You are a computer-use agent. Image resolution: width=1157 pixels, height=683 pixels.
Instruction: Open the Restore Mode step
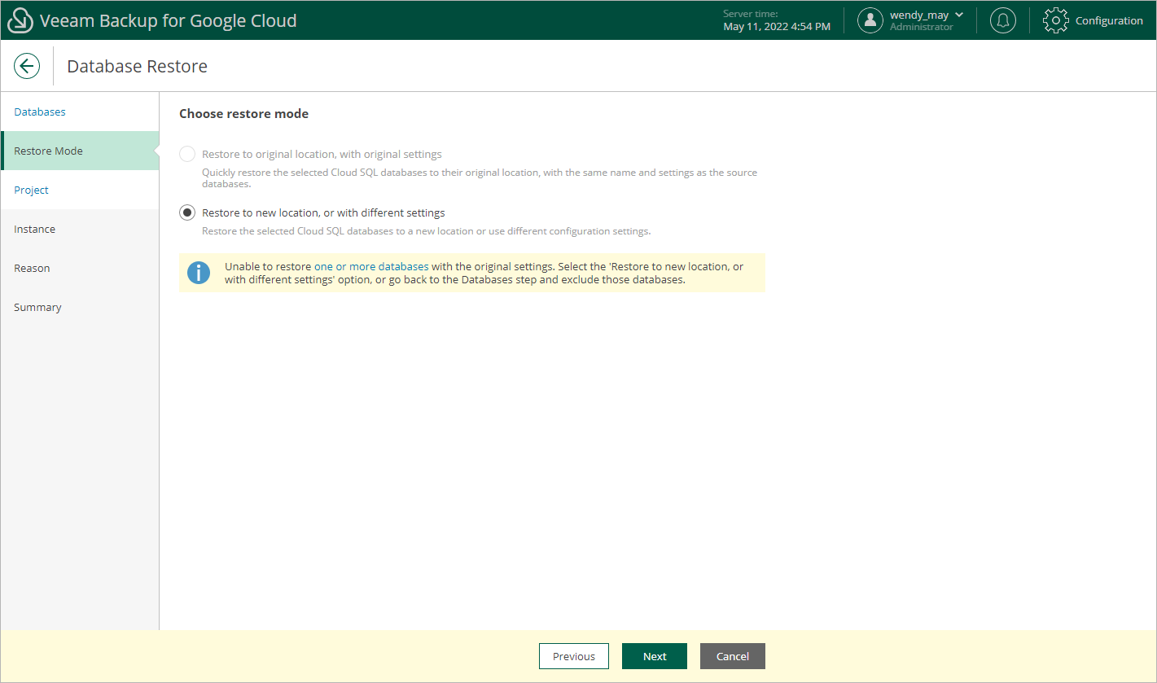[80, 151]
